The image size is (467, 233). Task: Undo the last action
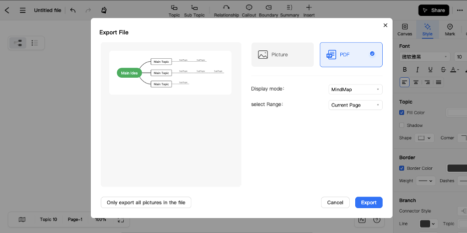tap(73, 10)
